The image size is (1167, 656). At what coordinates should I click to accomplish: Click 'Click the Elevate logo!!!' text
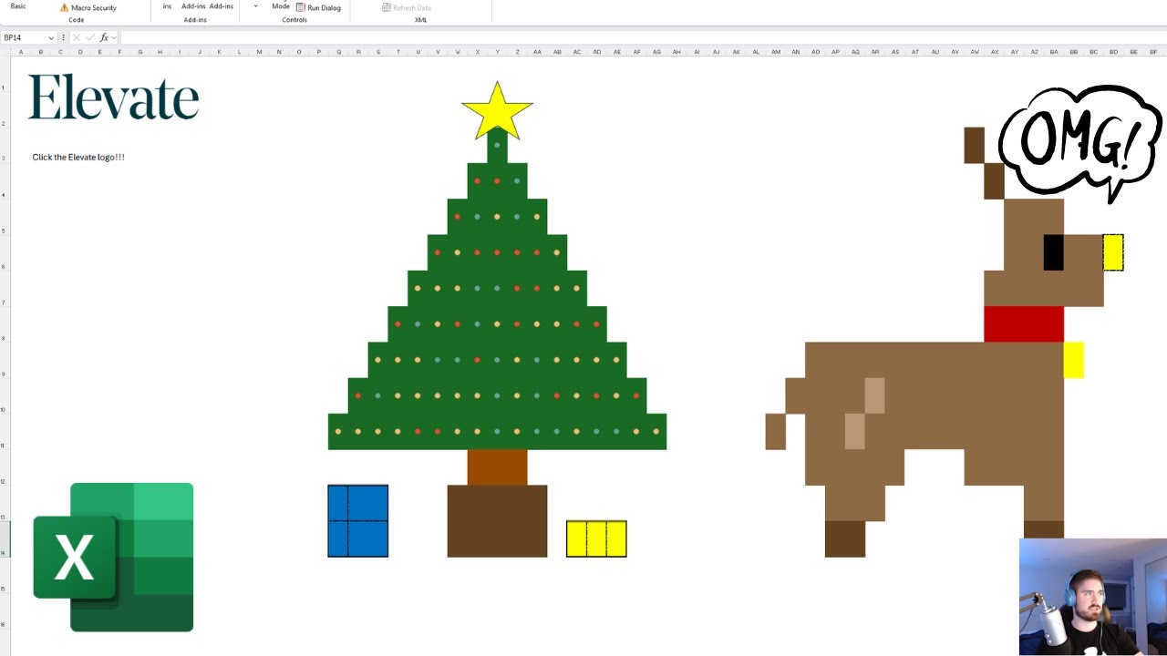(78, 157)
